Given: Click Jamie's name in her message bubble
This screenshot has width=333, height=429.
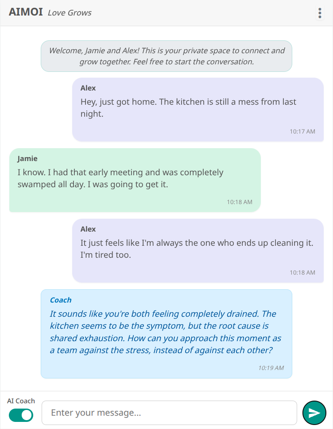Looking at the screenshot, I should tap(27, 158).
